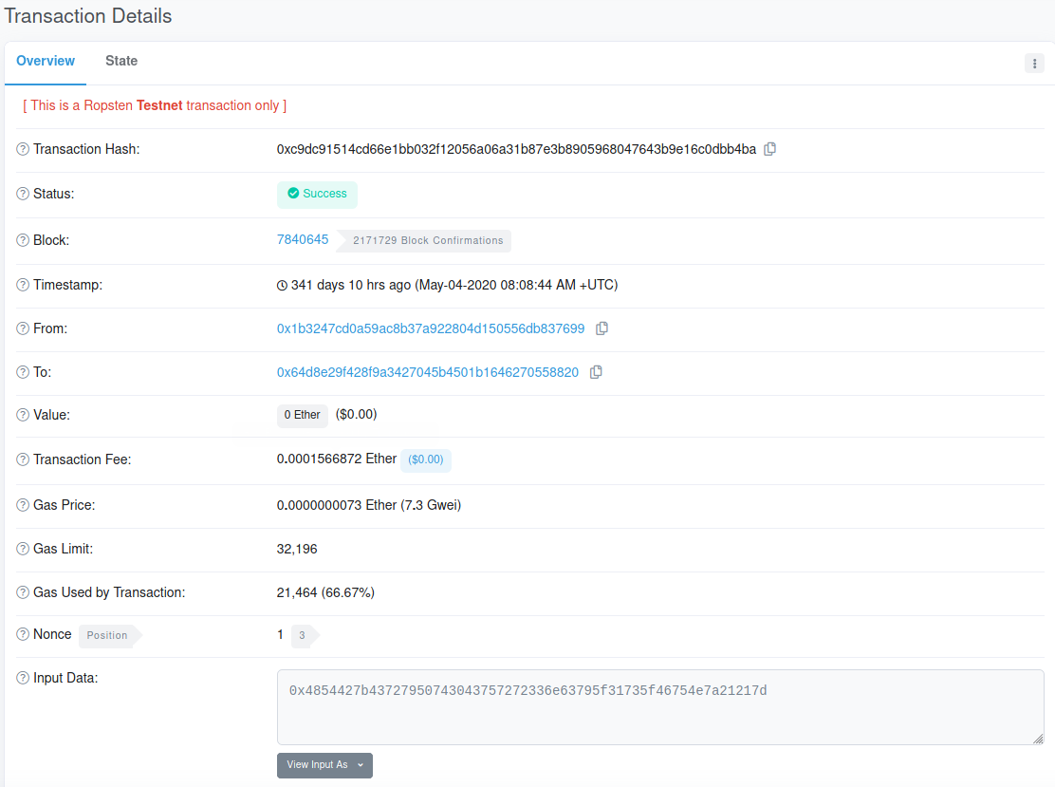Copy the transaction hash using its copy icon

tap(769, 149)
